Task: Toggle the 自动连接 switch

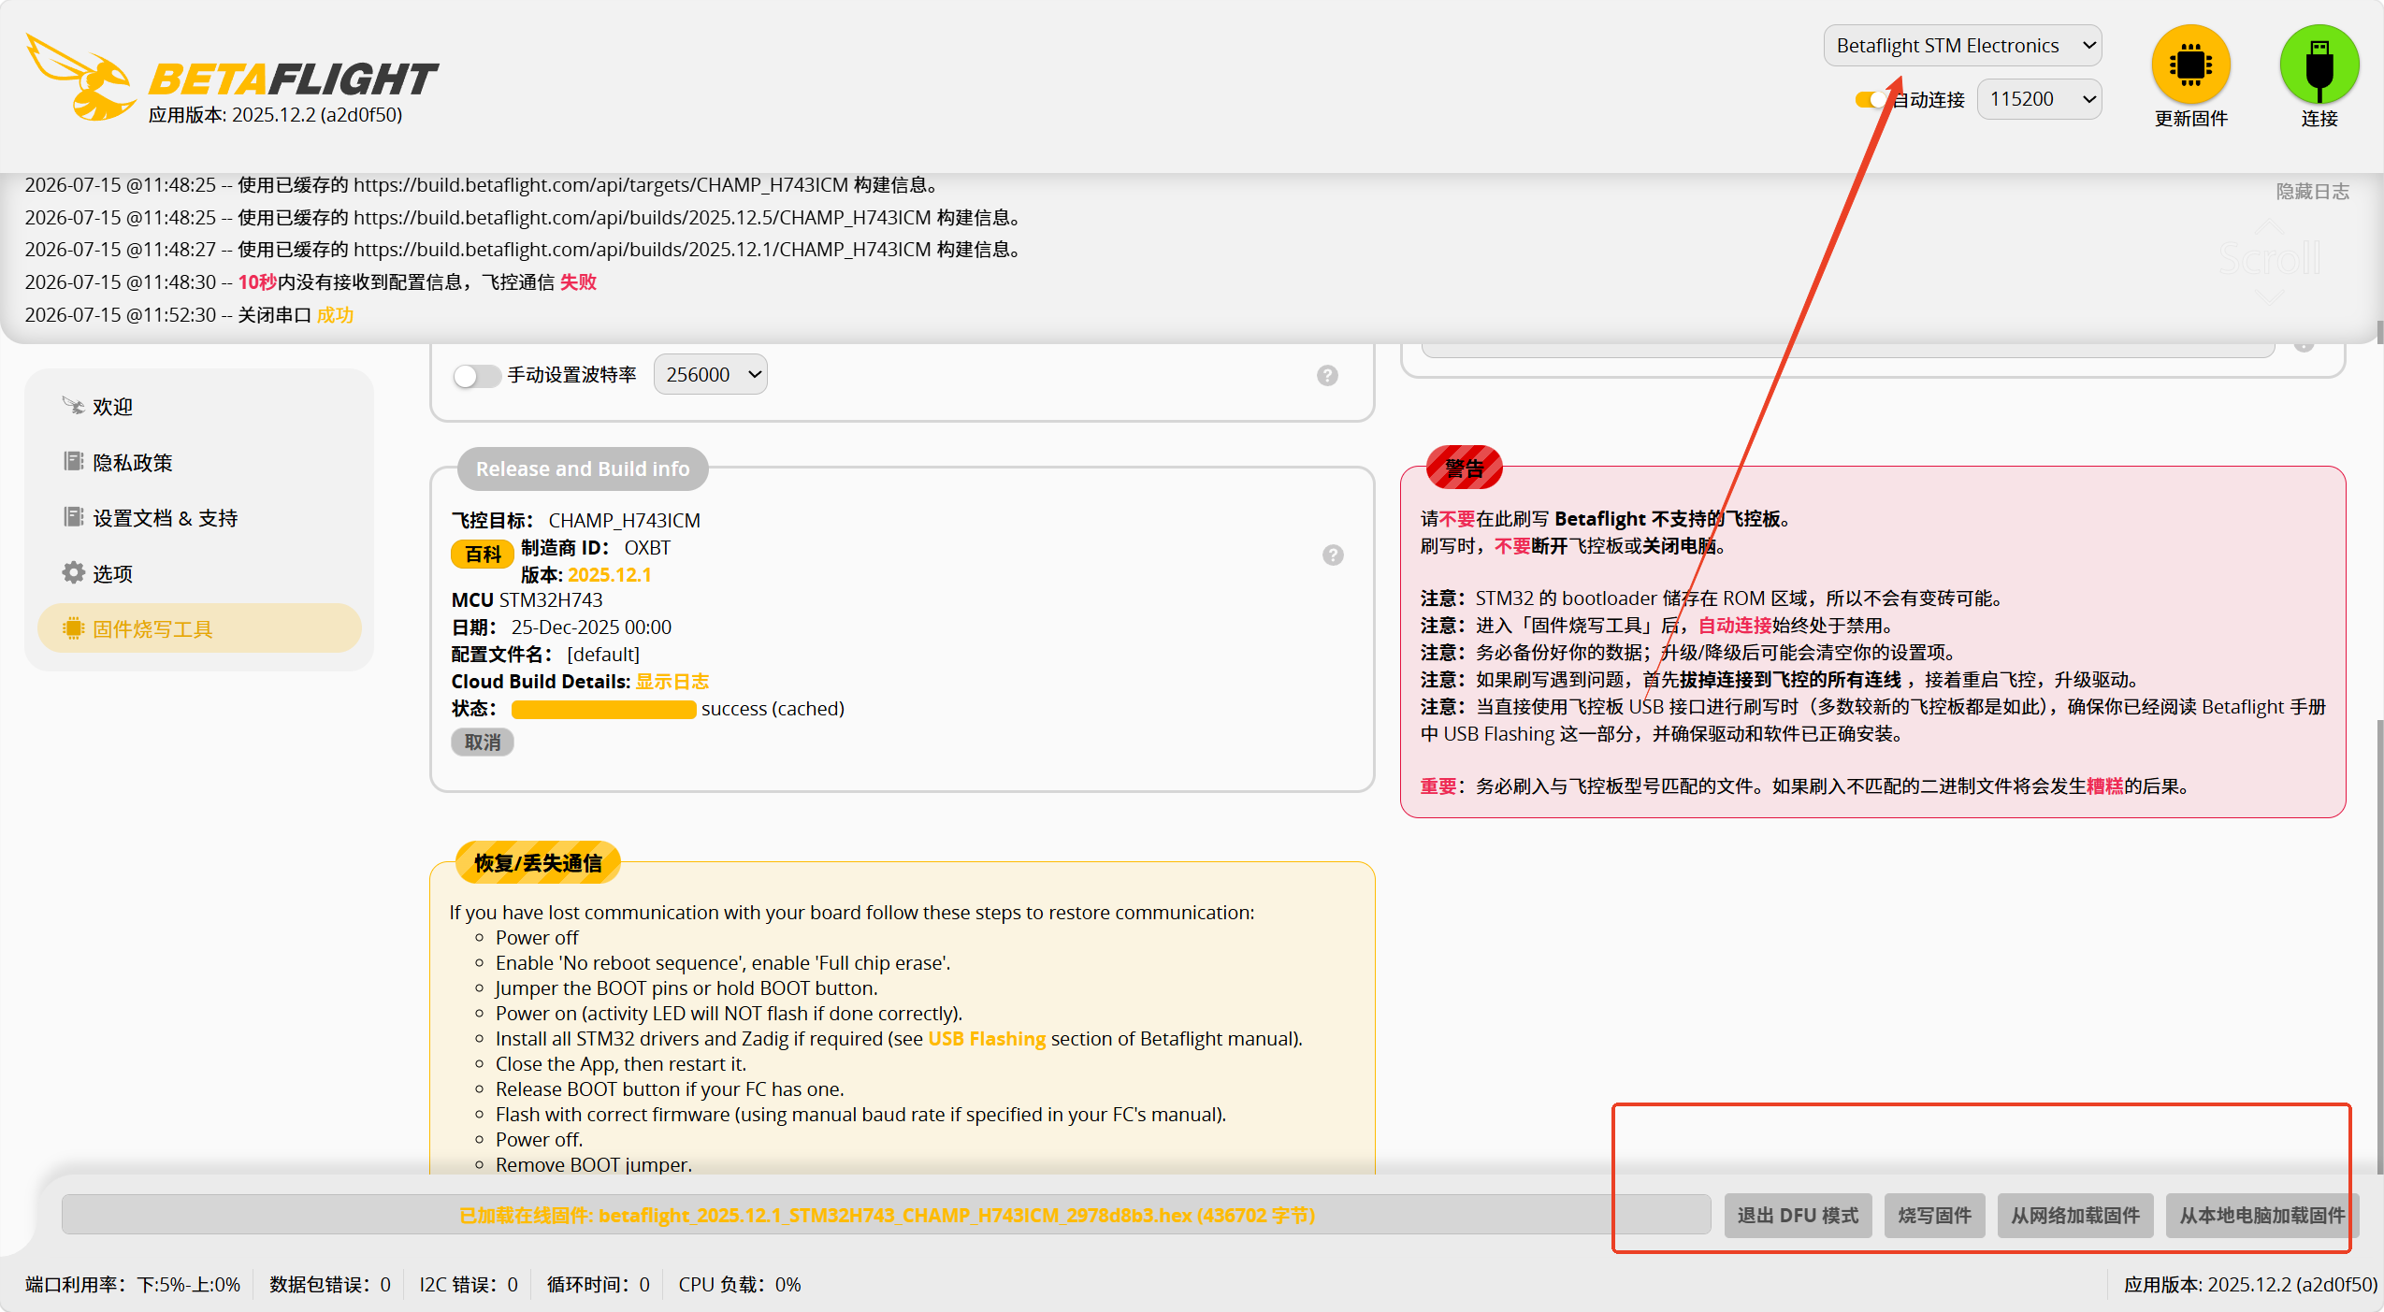Action: tap(1871, 99)
